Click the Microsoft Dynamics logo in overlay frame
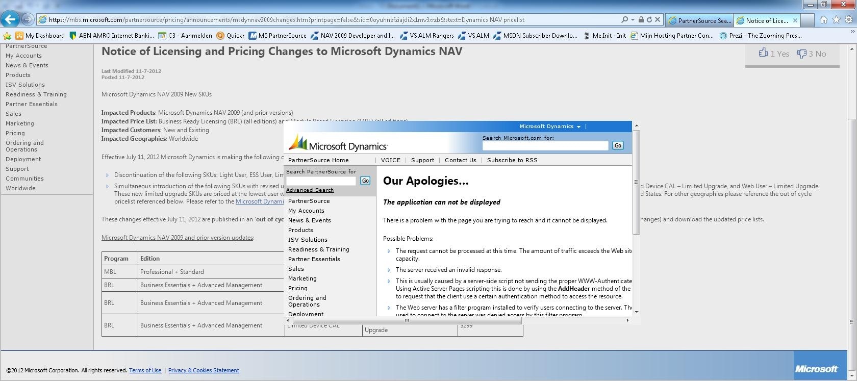The width and height of the screenshot is (857, 381). (338, 143)
